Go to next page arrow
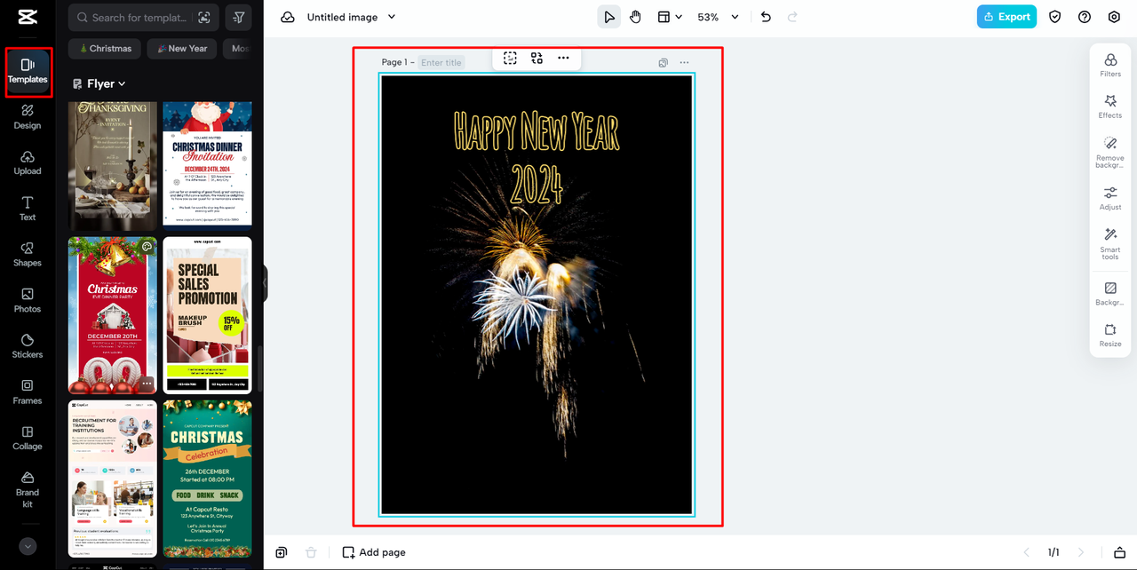This screenshot has width=1137, height=570. point(1081,552)
